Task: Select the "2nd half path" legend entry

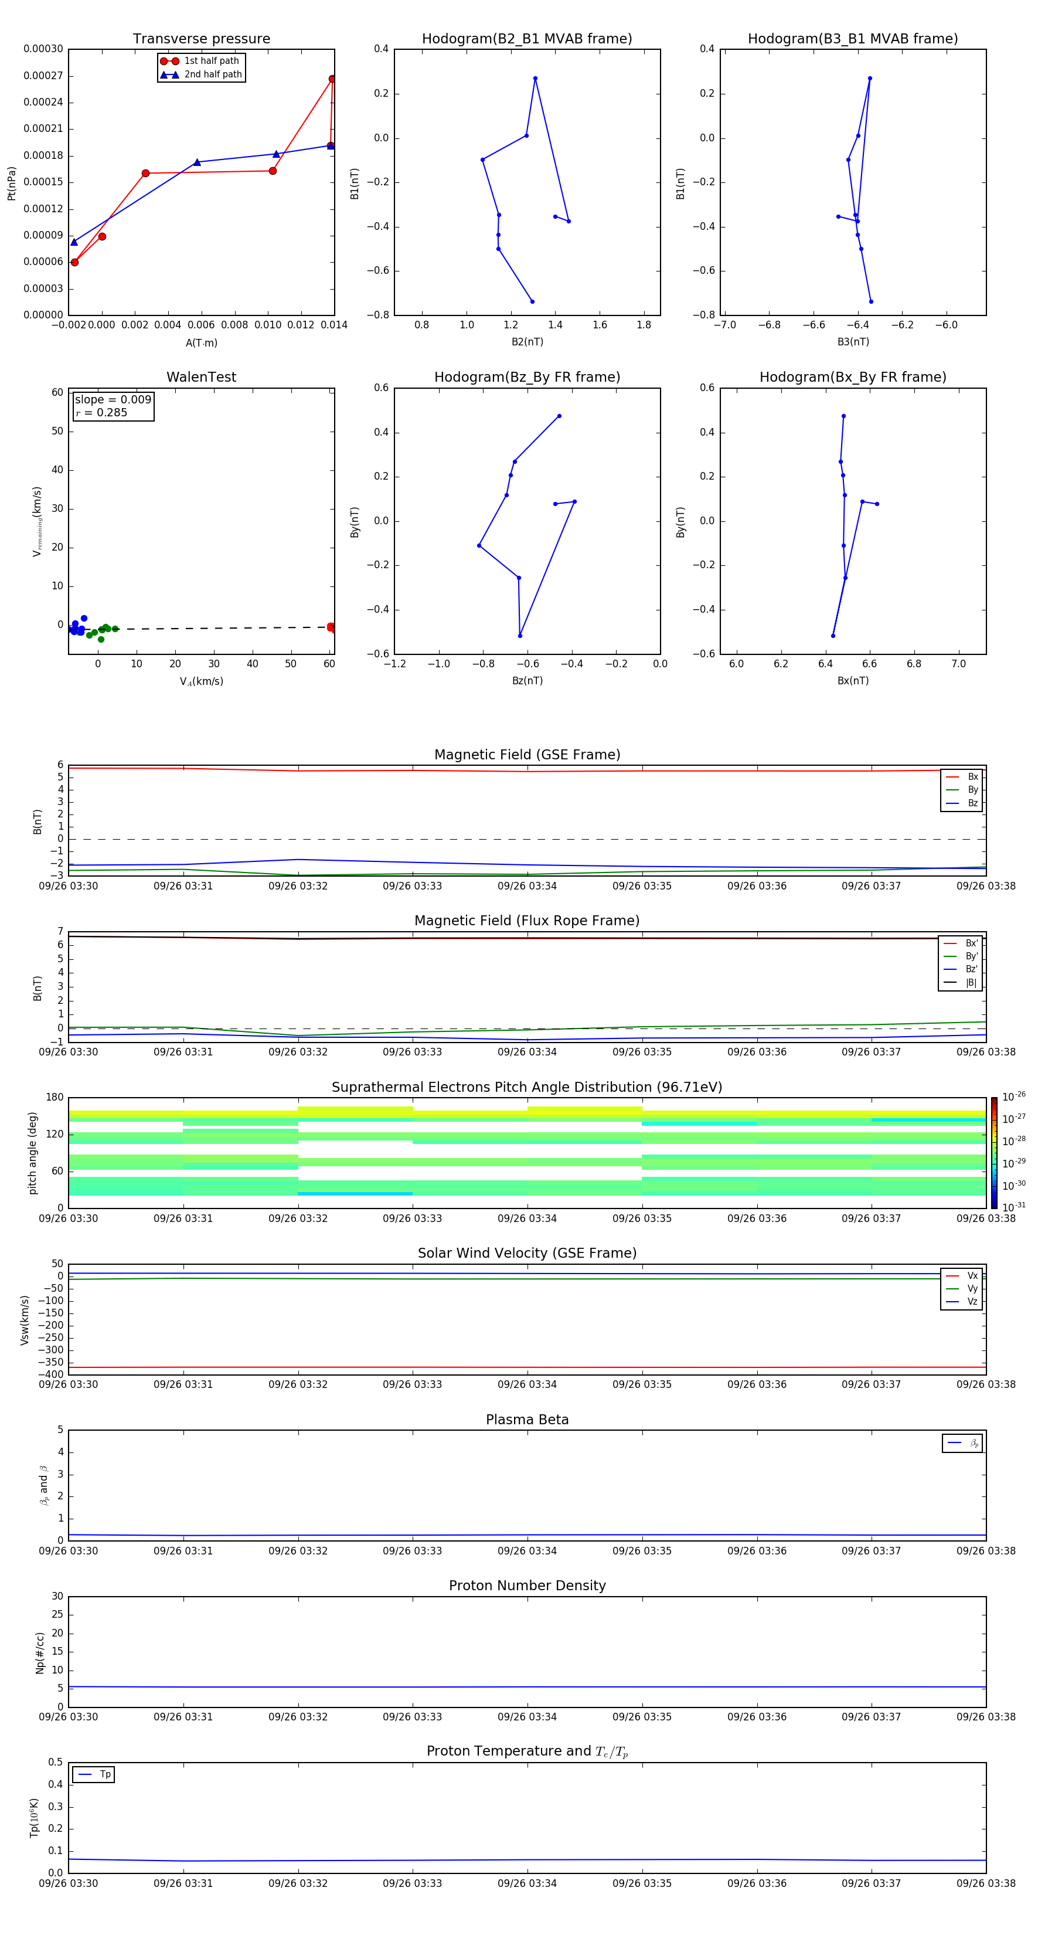Action: pos(201,74)
